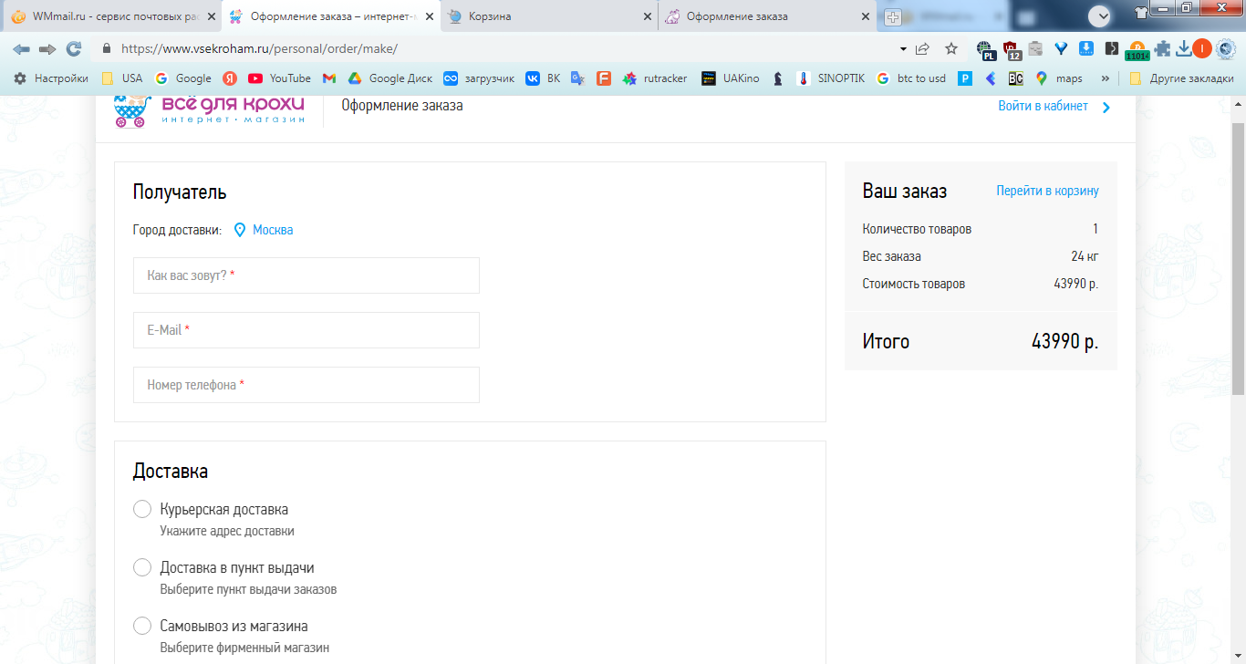Click the URL in the address bar
This screenshot has width=1246, height=664.
[259, 48]
